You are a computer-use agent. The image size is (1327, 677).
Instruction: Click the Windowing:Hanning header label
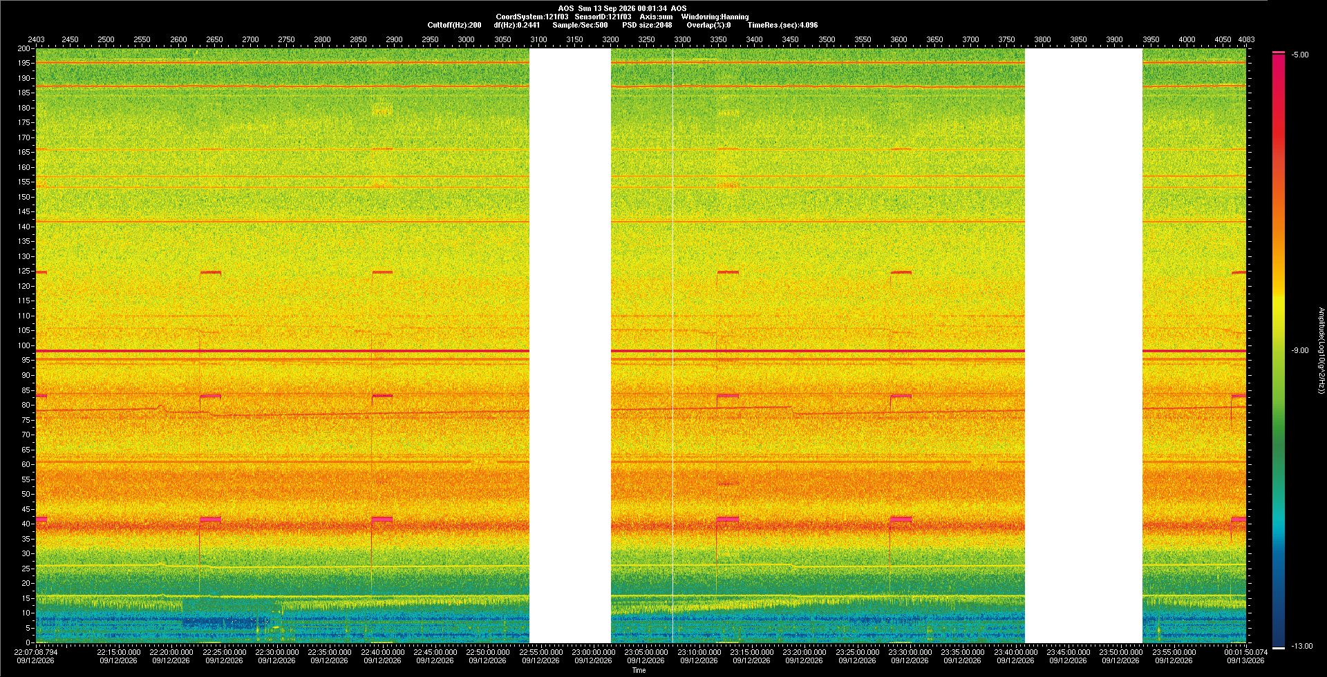point(715,17)
